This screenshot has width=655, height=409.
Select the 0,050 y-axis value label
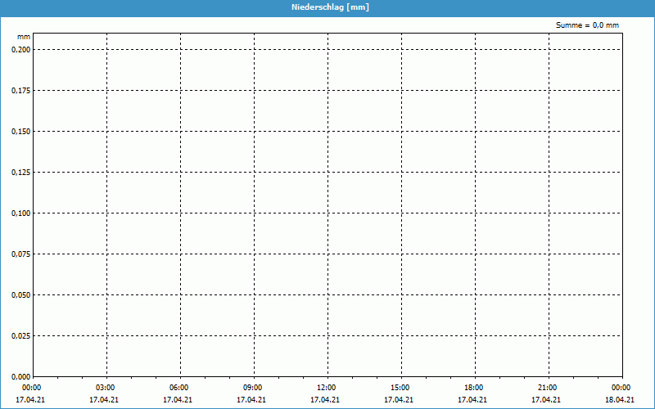pos(20,294)
